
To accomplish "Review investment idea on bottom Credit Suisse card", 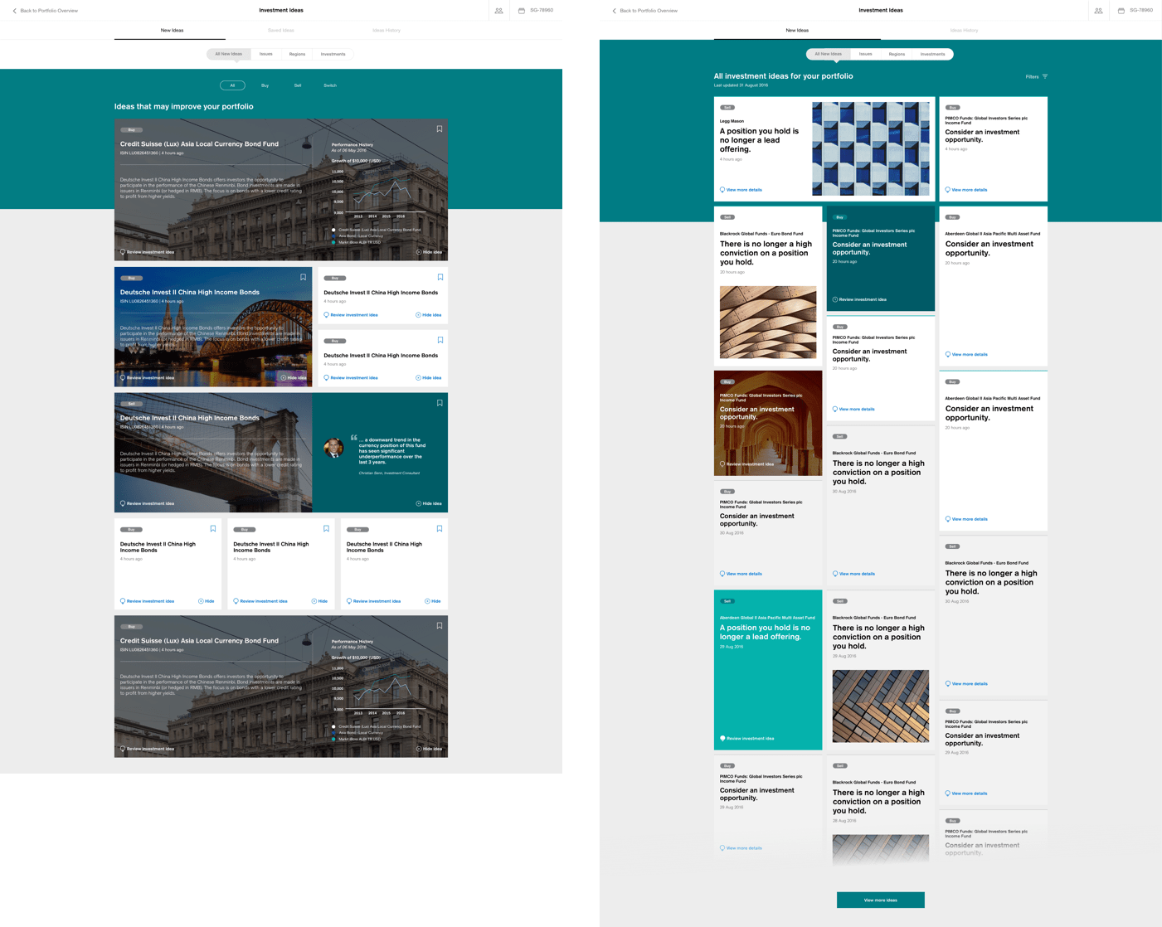I will pyautogui.click(x=148, y=749).
